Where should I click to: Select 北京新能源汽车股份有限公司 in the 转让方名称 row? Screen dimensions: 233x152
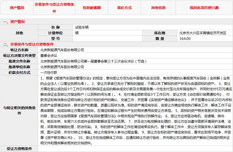pyautogui.click(x=62, y=50)
